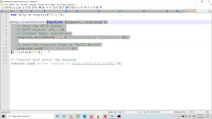Click 'JavaScript file' status bar label
Image resolution: width=212 pixels, height=119 pixels.
point(5,112)
